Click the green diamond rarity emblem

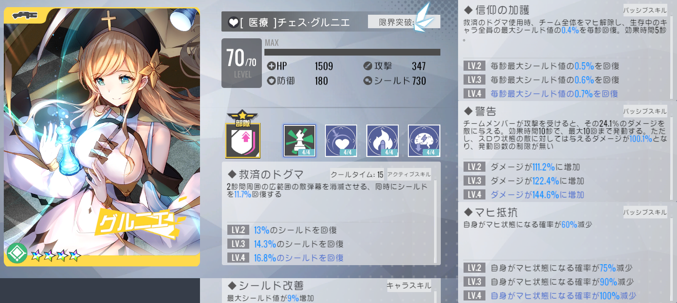[17, 253]
